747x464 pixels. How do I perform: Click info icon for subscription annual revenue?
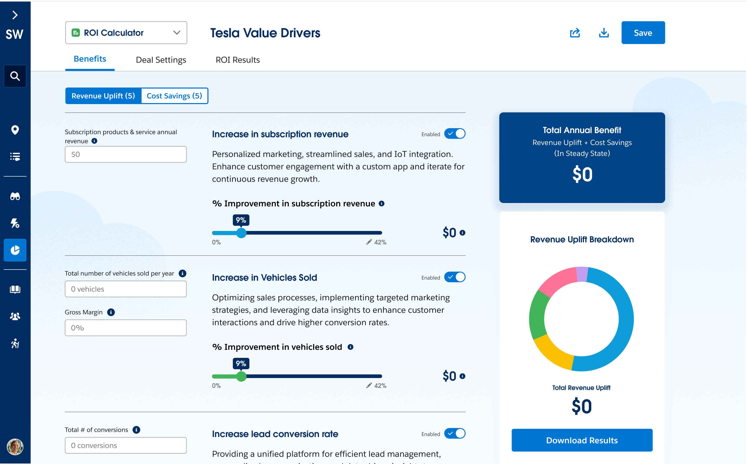pyautogui.click(x=95, y=141)
